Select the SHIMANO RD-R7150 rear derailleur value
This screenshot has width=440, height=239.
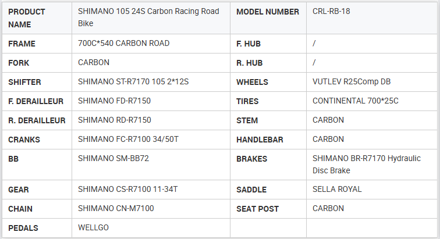point(114,120)
